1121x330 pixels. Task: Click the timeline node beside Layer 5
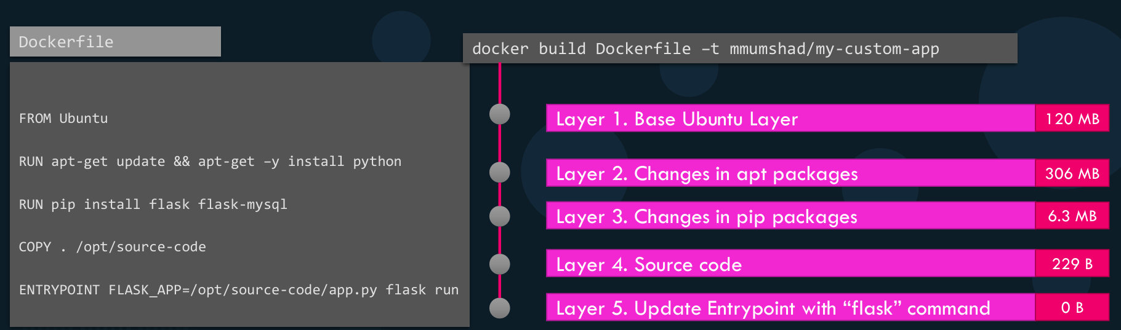[x=499, y=308]
